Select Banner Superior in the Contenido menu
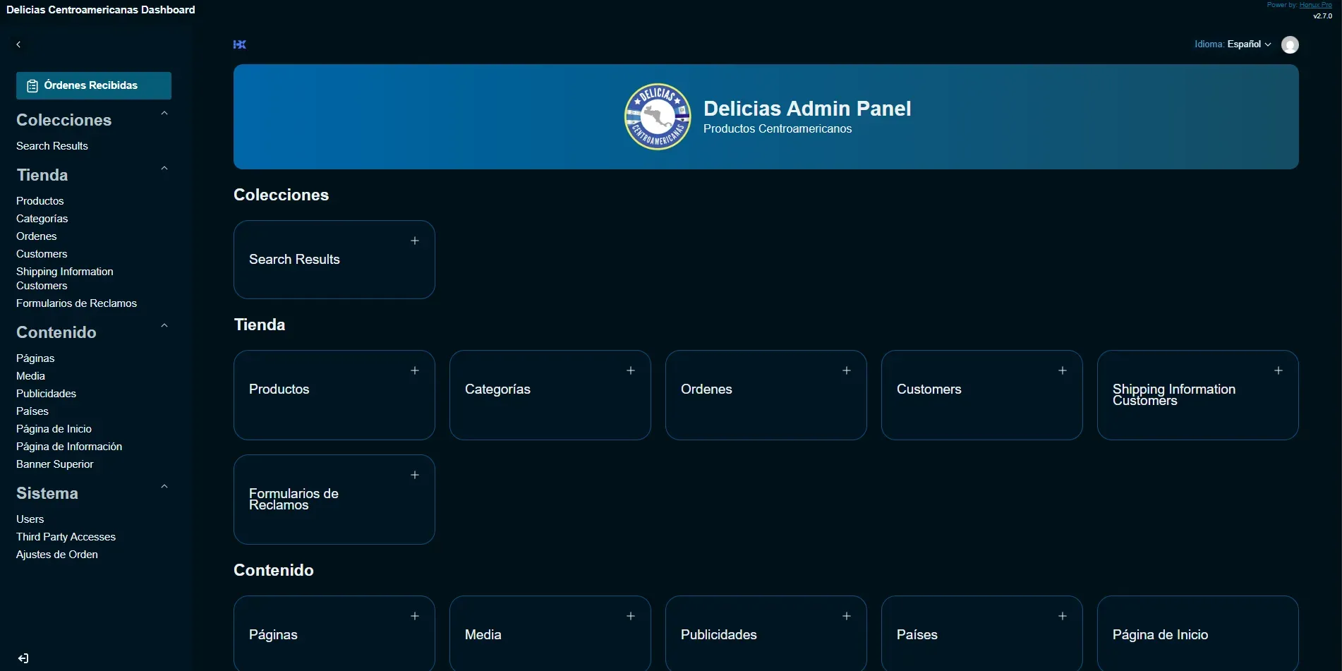 54,464
